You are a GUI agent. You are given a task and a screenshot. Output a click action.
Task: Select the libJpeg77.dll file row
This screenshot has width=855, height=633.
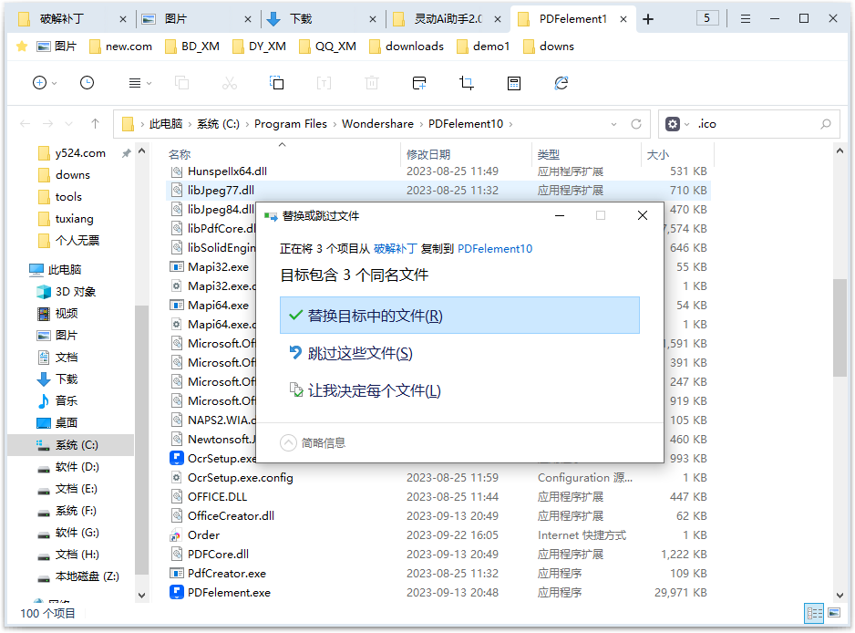tap(439, 191)
